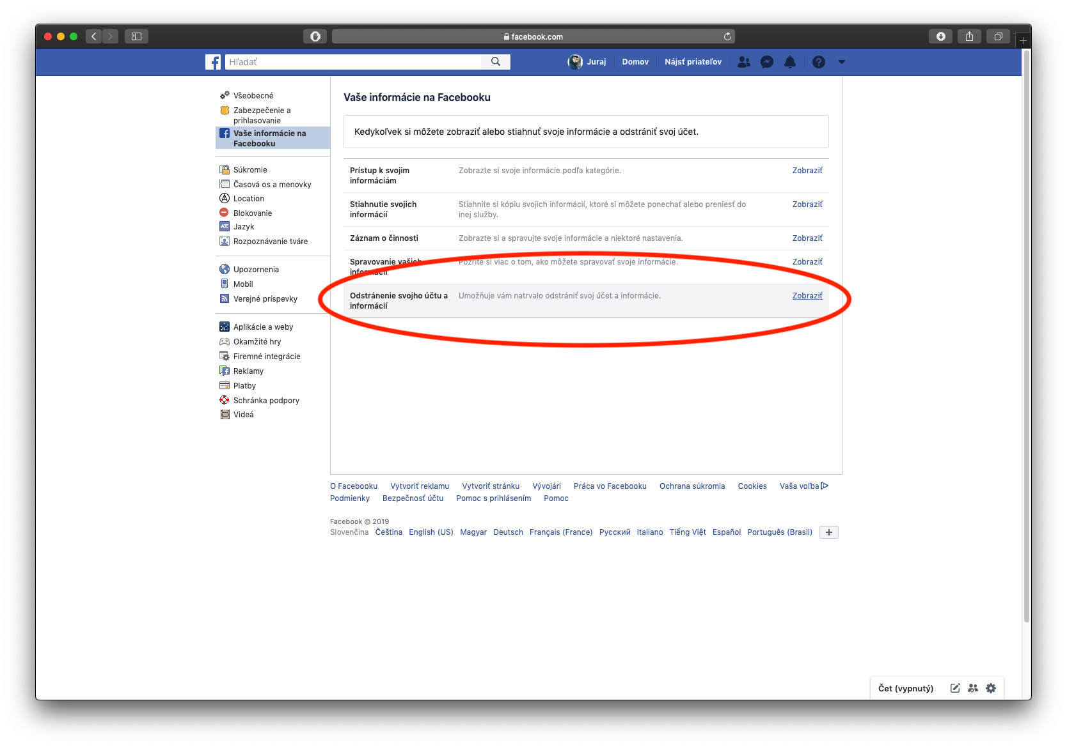Click the Safari privacy shield icon
The width and height of the screenshot is (1067, 747).
coord(315,36)
